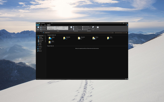Viewport: 164px width, 102px height.
Task: Open the Music folder icon
Action: click(108, 38)
